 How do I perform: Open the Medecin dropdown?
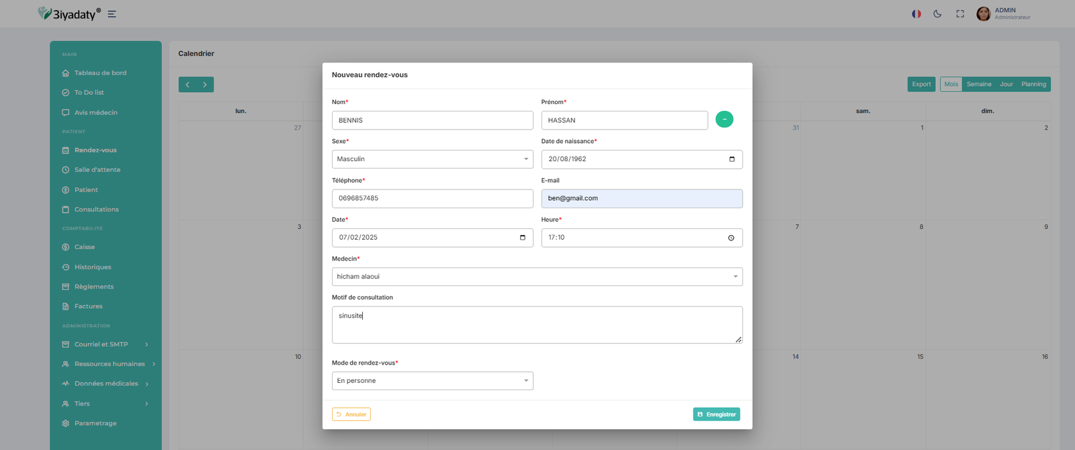tap(537, 277)
